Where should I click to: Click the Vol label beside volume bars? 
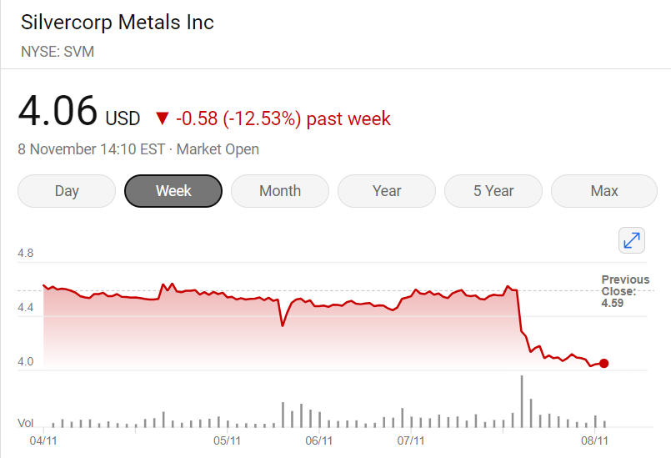(26, 423)
